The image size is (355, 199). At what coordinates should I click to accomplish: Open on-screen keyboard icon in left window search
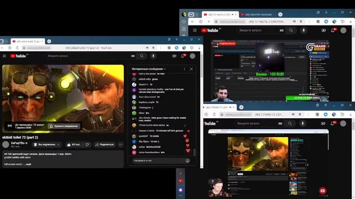tap(133, 56)
